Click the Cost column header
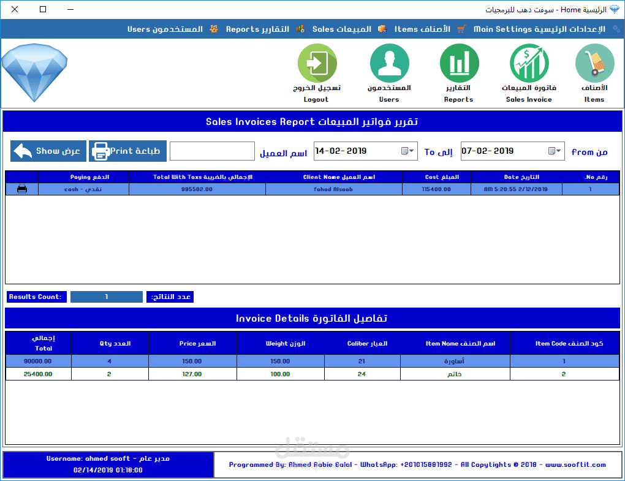625x481 pixels. tap(436, 177)
